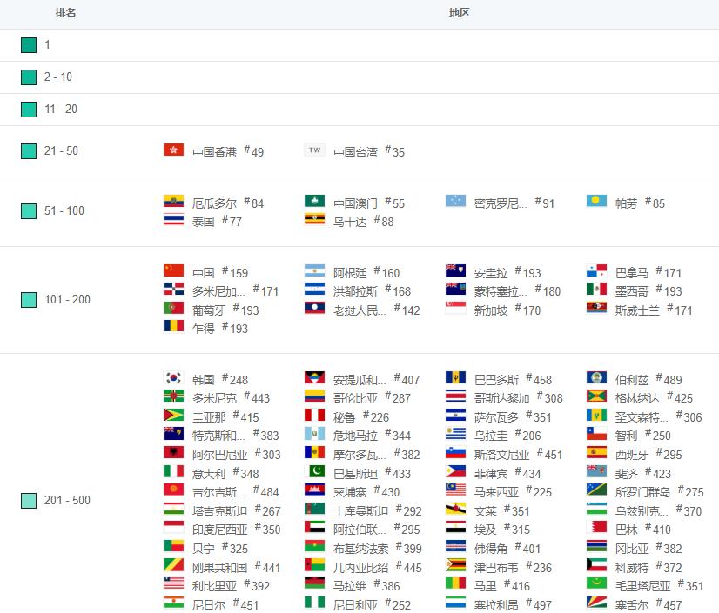
Task: Click the Argentina flag beside 阿根廷
Action: coord(314,270)
